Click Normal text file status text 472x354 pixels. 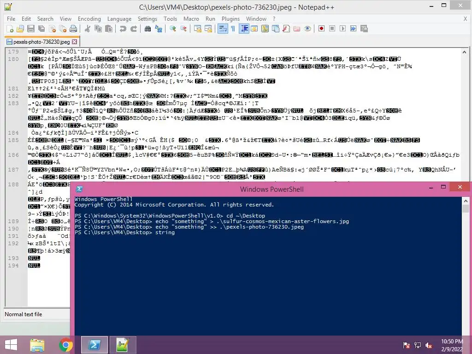point(24,314)
